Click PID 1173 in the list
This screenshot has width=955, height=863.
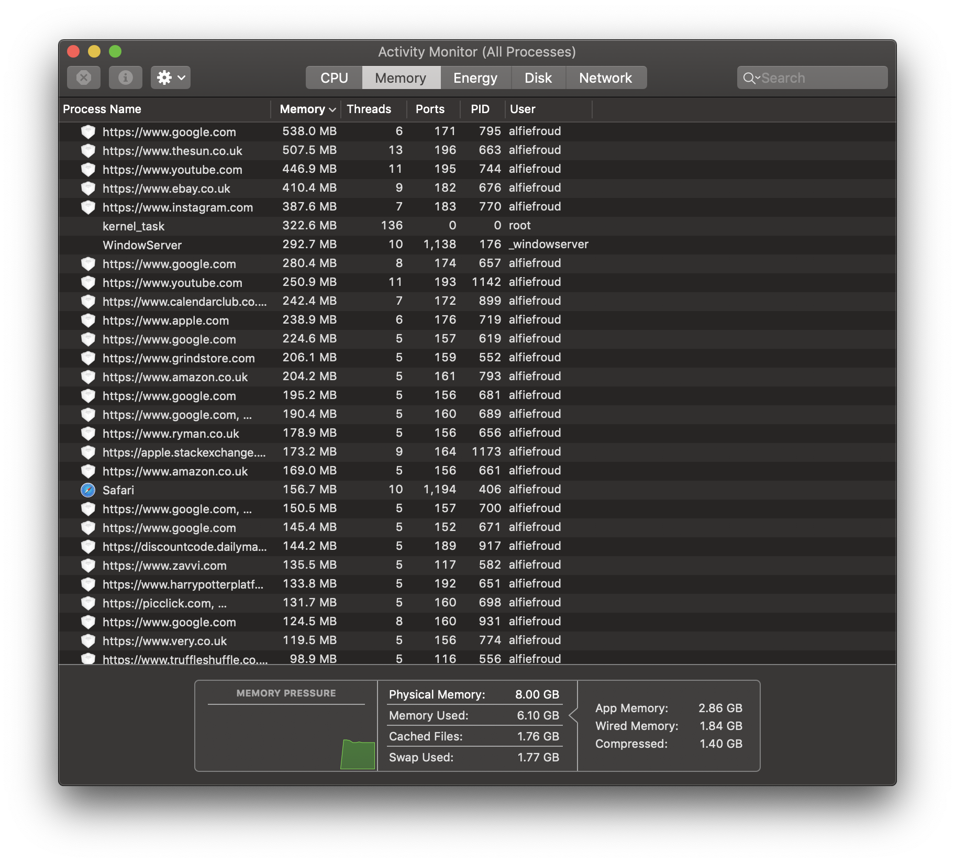[x=486, y=451]
